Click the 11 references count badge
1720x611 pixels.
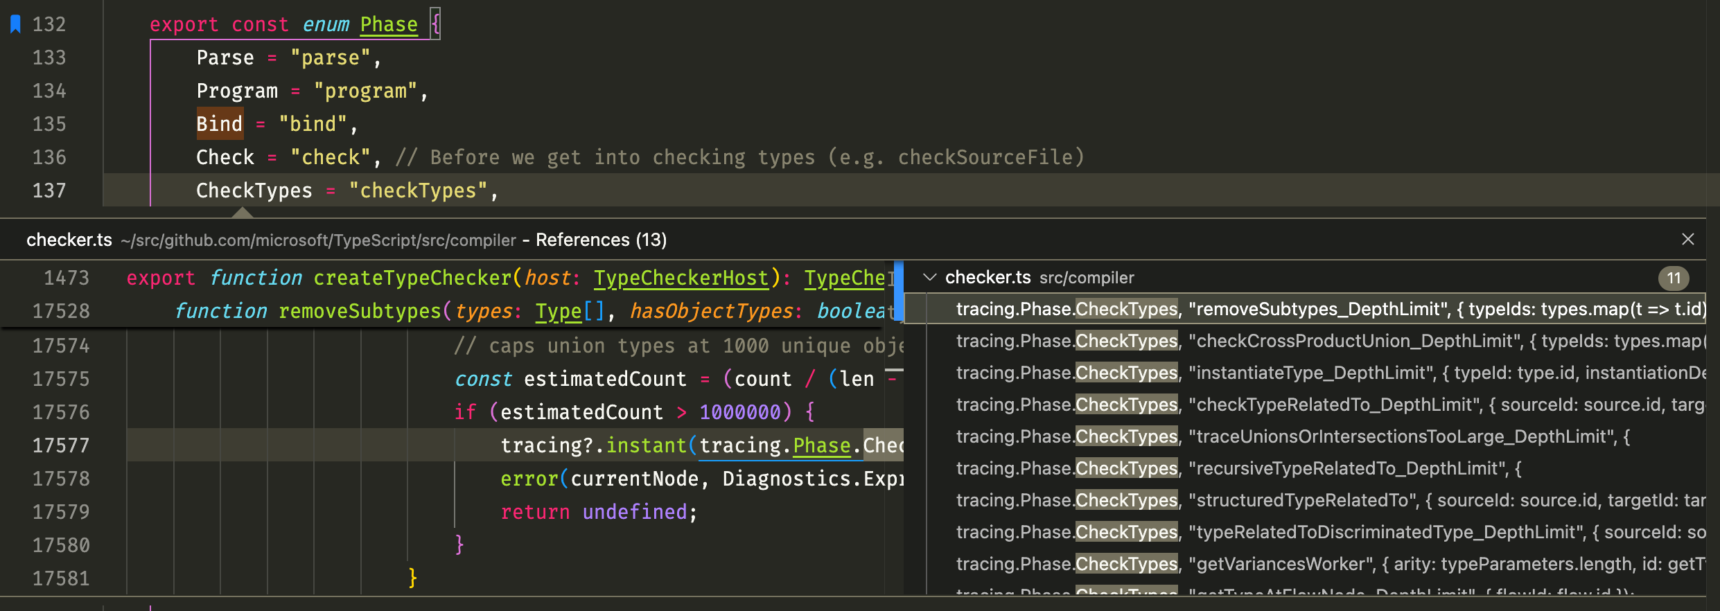point(1674,278)
